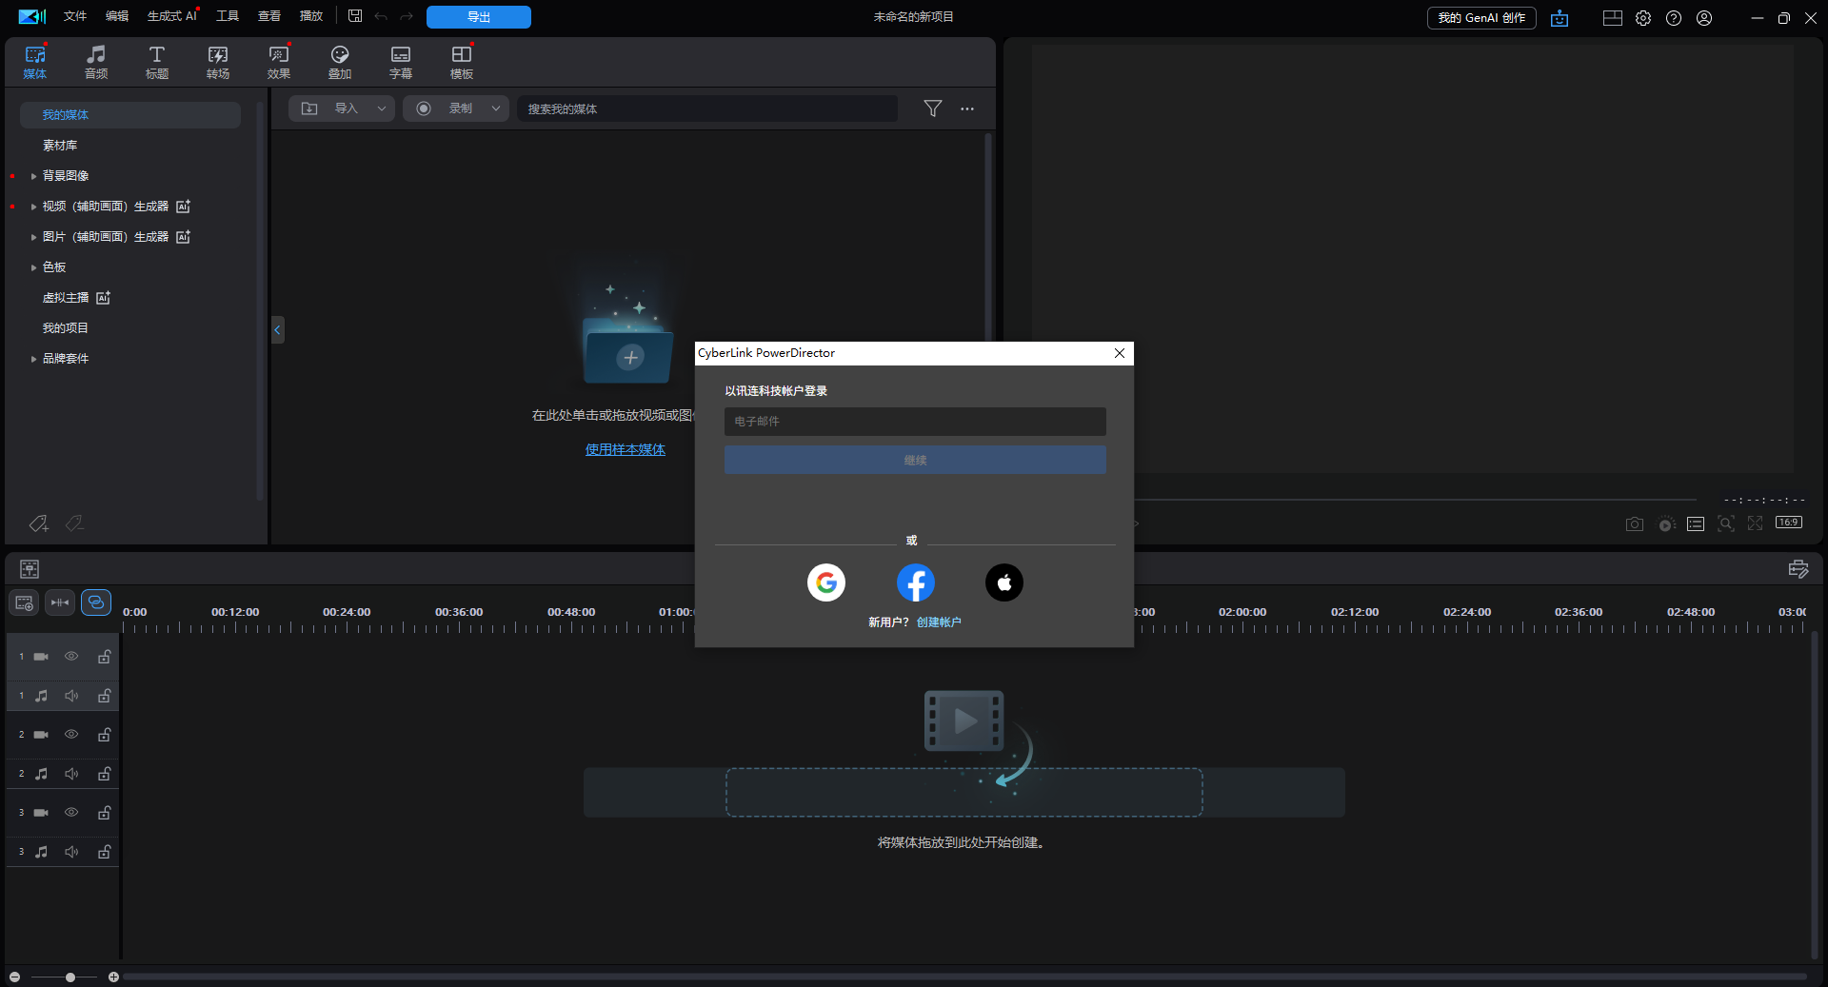
Task: Toggle visibility eye on video track 1
Action: (71, 657)
